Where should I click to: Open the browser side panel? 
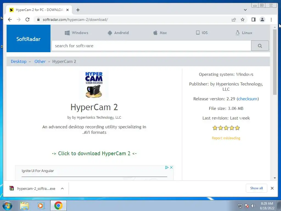click(253, 20)
